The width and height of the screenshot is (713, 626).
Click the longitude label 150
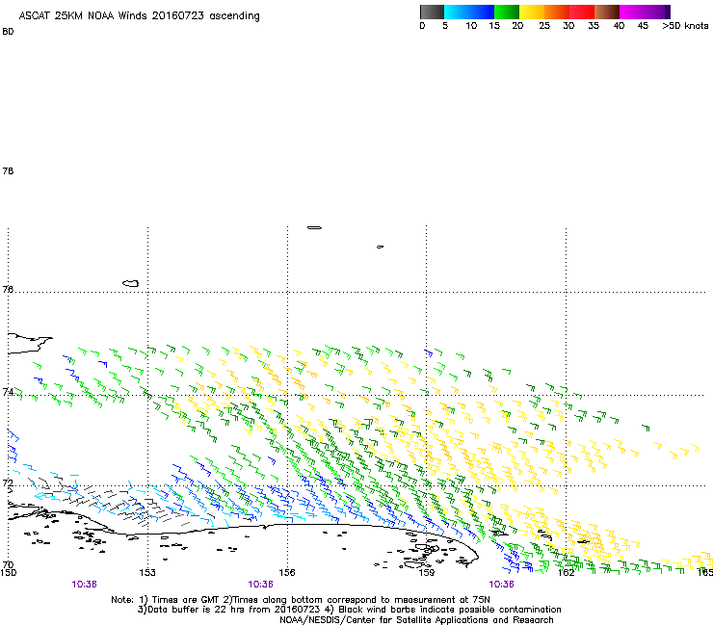coord(8,573)
